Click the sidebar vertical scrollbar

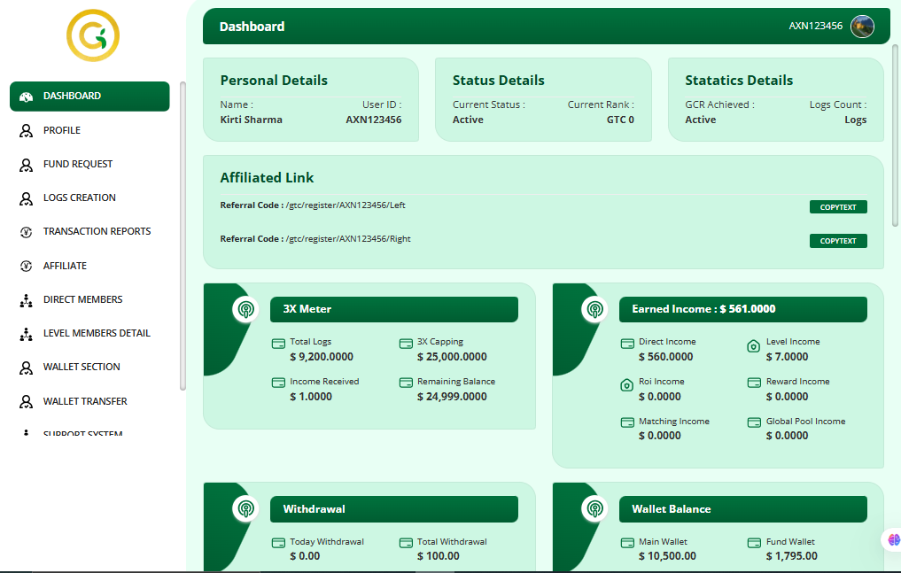[183, 235]
